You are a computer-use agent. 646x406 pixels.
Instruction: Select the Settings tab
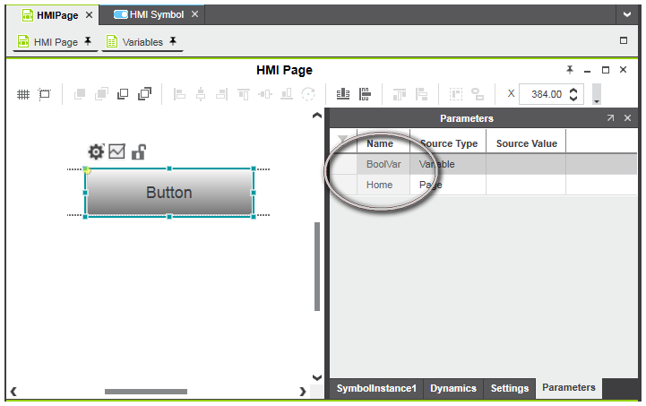[x=509, y=388]
